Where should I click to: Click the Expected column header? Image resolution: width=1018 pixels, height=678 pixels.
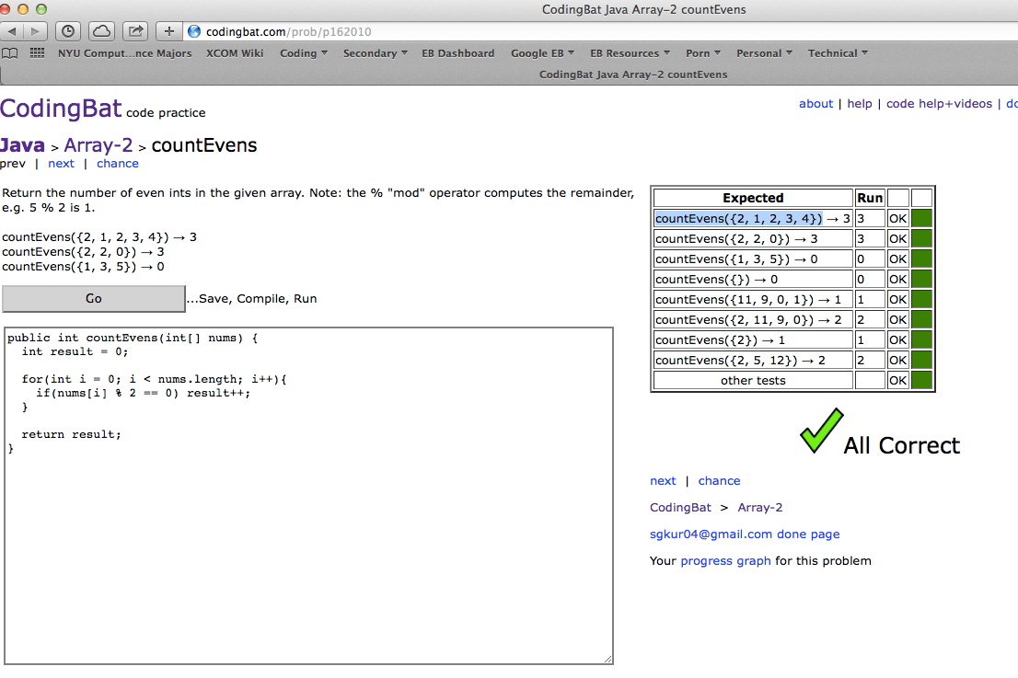click(x=753, y=198)
